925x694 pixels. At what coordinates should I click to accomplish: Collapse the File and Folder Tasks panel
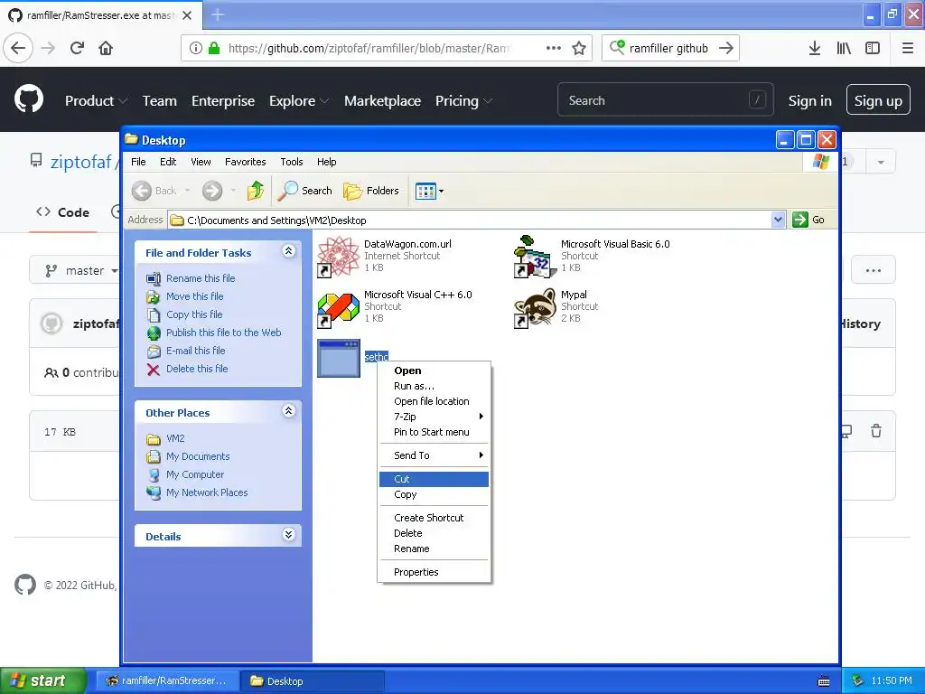(288, 251)
